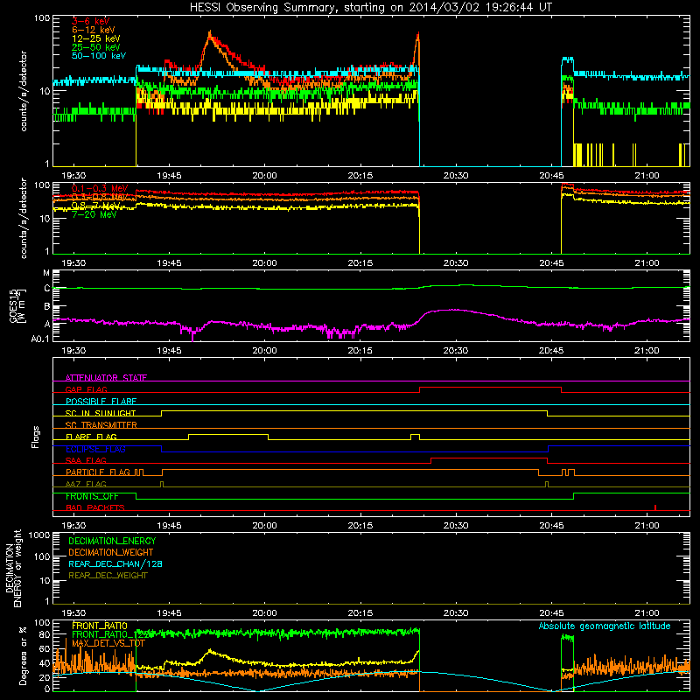
Task: Click the red BAD_PACKETS spike near 21:00
Action: tap(654, 507)
